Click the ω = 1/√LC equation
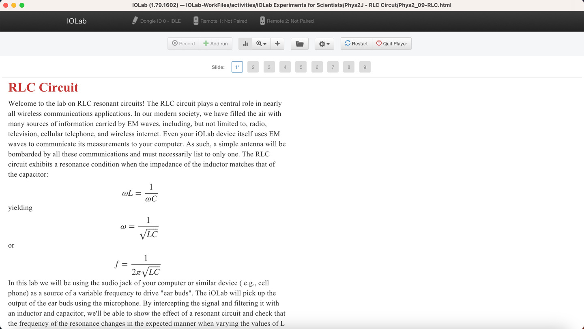 point(139,228)
